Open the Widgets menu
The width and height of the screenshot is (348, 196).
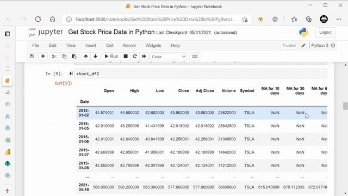click(x=153, y=46)
